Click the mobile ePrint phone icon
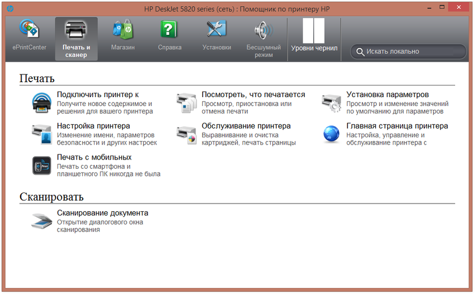475x294 pixels. point(41,165)
